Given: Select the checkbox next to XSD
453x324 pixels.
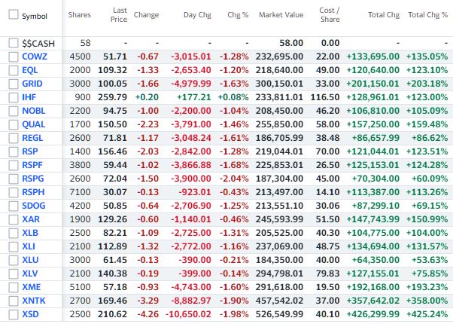Looking at the screenshot, I should (13, 313).
